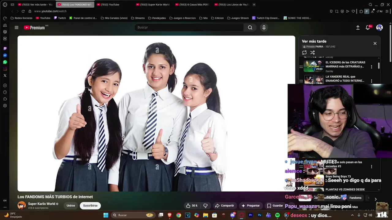Like the video with 50 k likes

192,206
